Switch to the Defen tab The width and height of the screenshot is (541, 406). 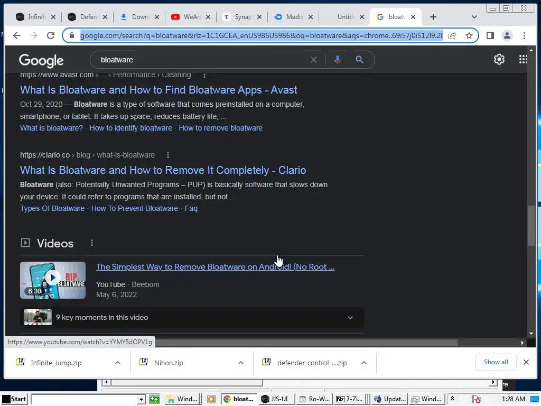click(x=88, y=17)
